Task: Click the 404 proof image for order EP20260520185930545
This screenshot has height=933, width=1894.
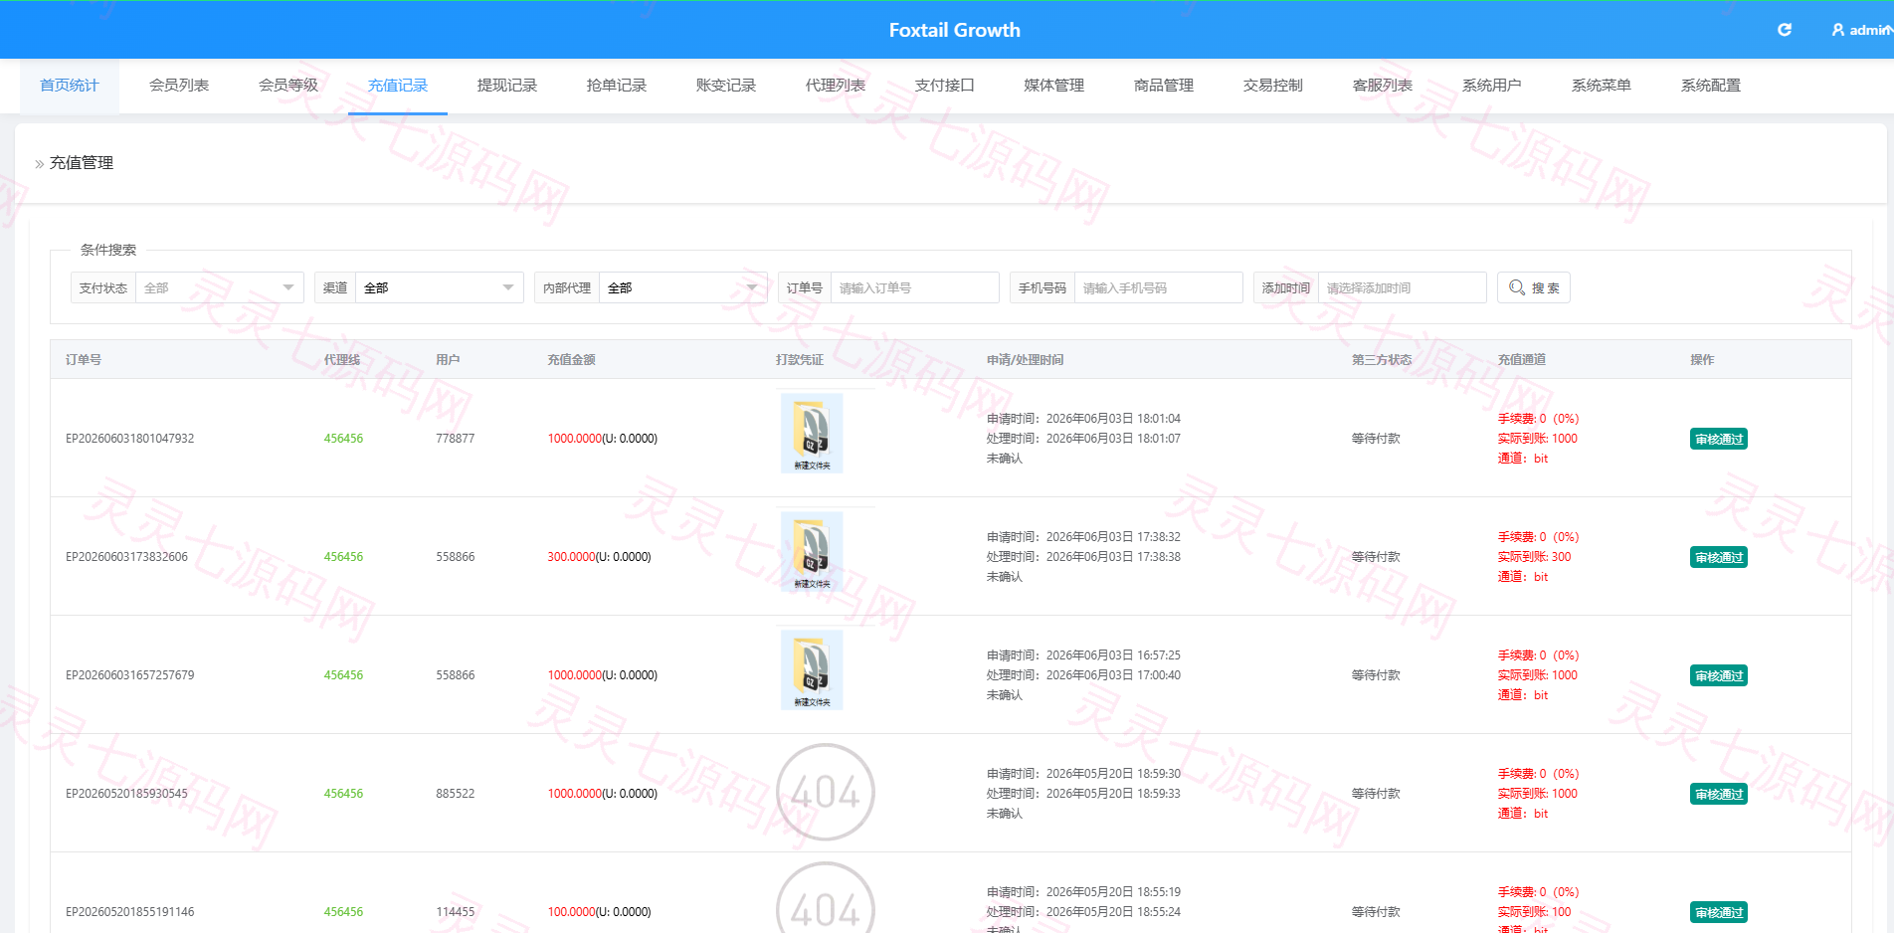Action: 825,793
